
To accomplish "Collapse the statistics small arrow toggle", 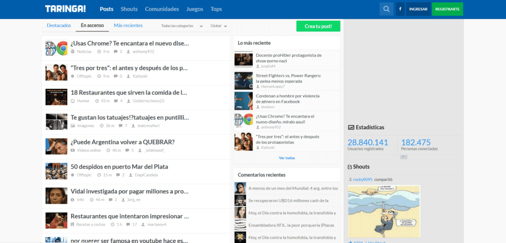I will pos(404,157).
